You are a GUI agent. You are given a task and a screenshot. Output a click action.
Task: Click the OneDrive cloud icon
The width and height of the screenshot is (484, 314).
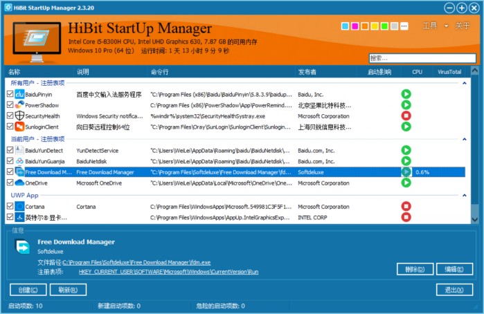[x=19, y=183]
